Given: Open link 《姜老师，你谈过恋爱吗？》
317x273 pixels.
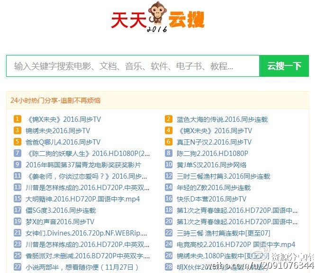Looking at the screenshot, I should click(86, 176).
